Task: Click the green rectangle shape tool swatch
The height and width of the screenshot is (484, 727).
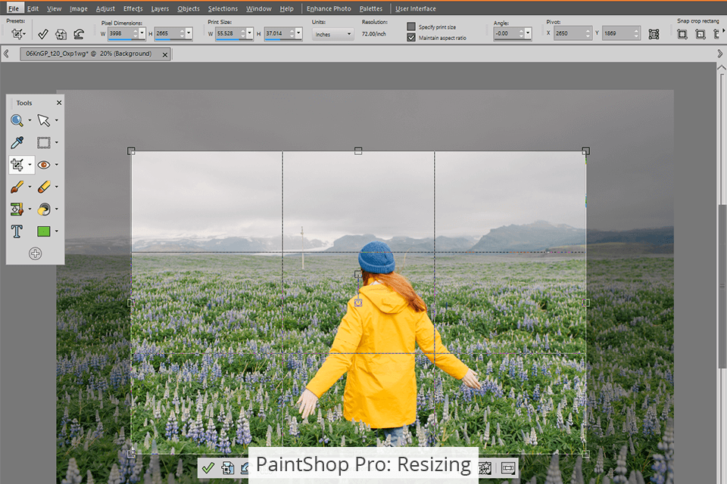Action: coord(44,231)
